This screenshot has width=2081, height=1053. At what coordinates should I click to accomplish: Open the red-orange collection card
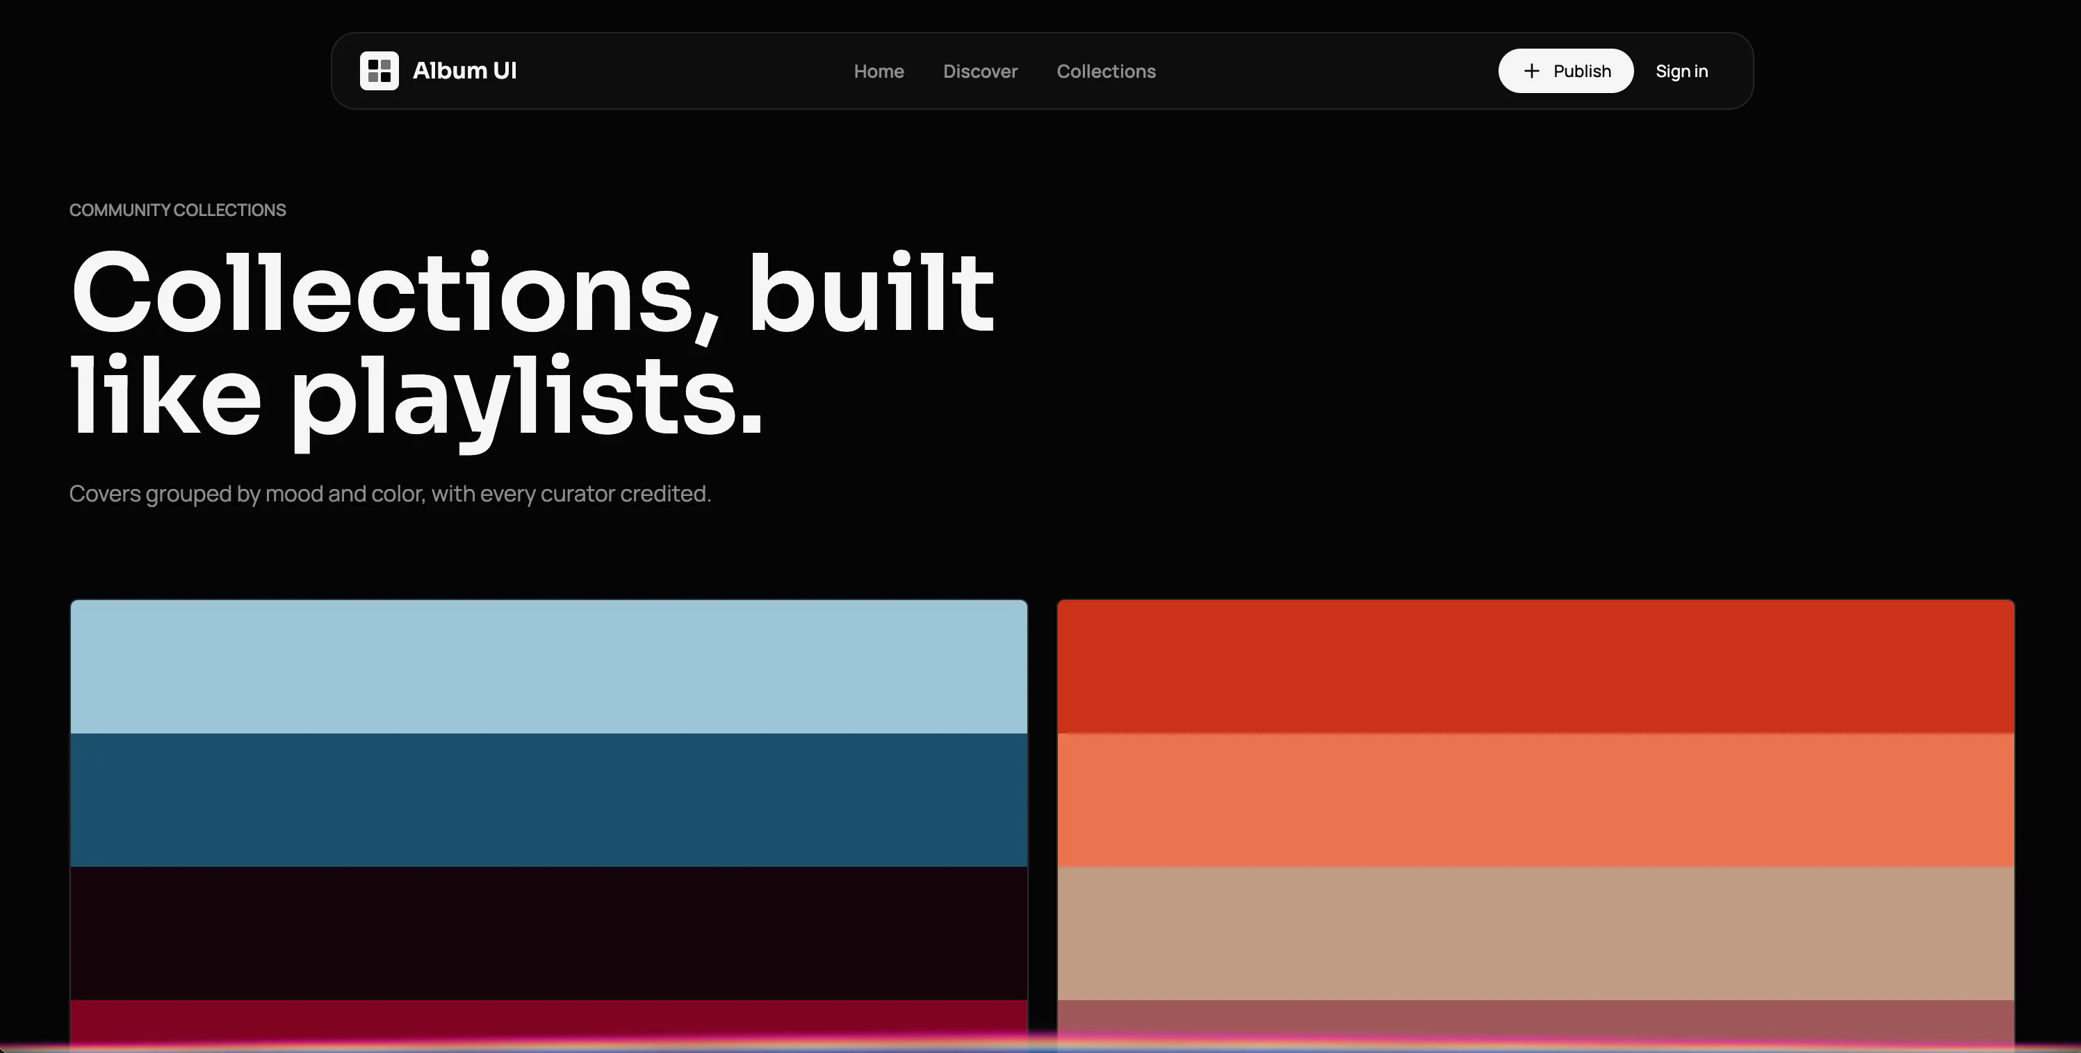tap(1535, 825)
